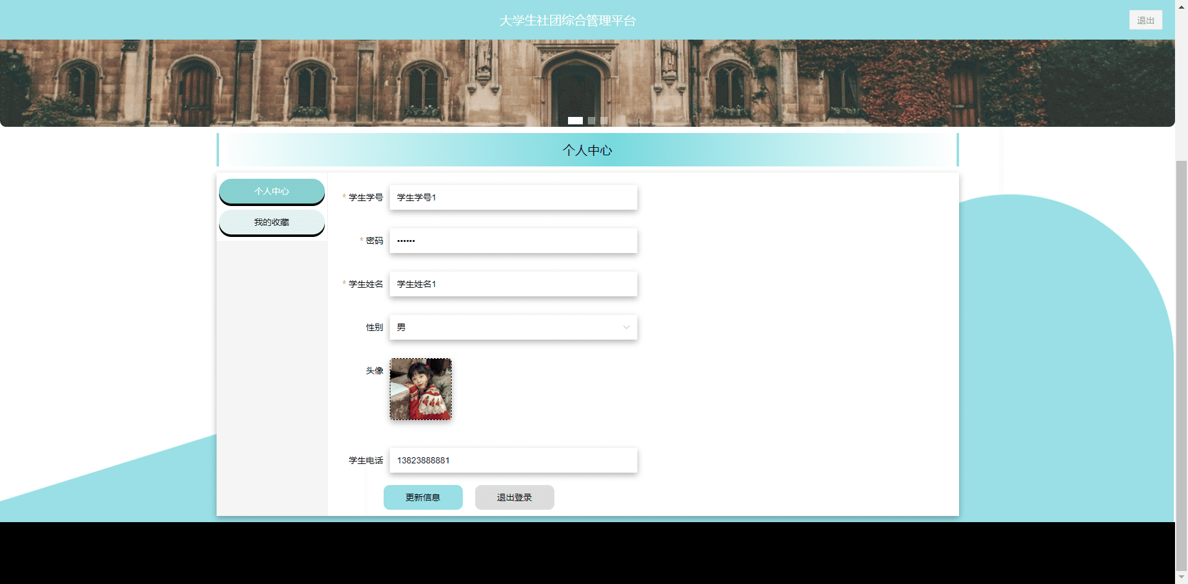Select the first carousel indicator on banner
This screenshot has width=1188, height=584.
point(575,121)
